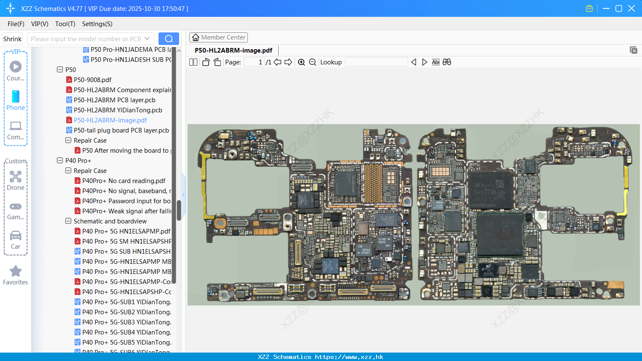The height and width of the screenshot is (361, 642).
Task: Find next lookup match
Action: pos(424,62)
